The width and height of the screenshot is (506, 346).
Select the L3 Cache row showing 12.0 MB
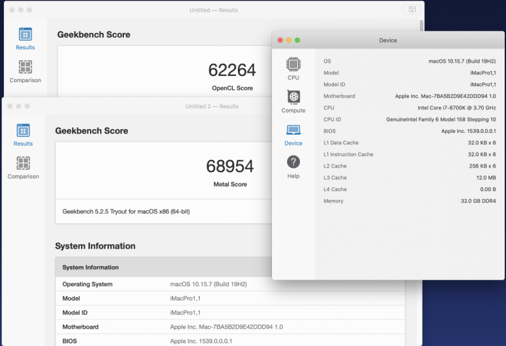click(409, 178)
